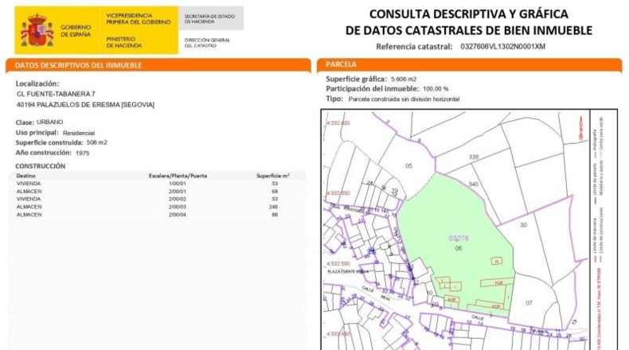629x350 pixels.
Task: Click the 'Destino' column header
Action: click(x=25, y=176)
